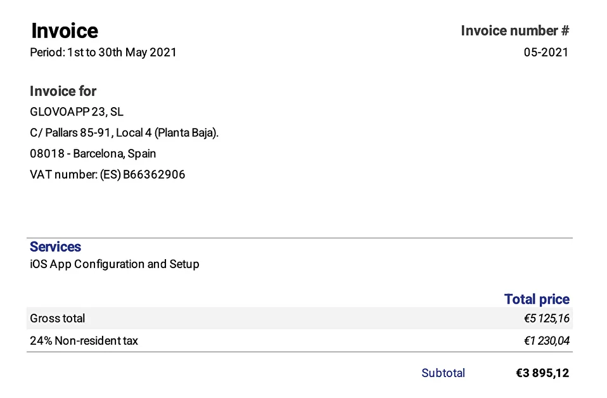Select the 24% Non-resident tax label
607x398 pixels.
point(84,341)
